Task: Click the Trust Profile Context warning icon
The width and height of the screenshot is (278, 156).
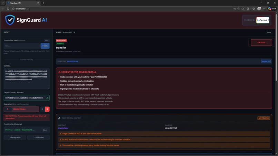Action: pos(59,118)
